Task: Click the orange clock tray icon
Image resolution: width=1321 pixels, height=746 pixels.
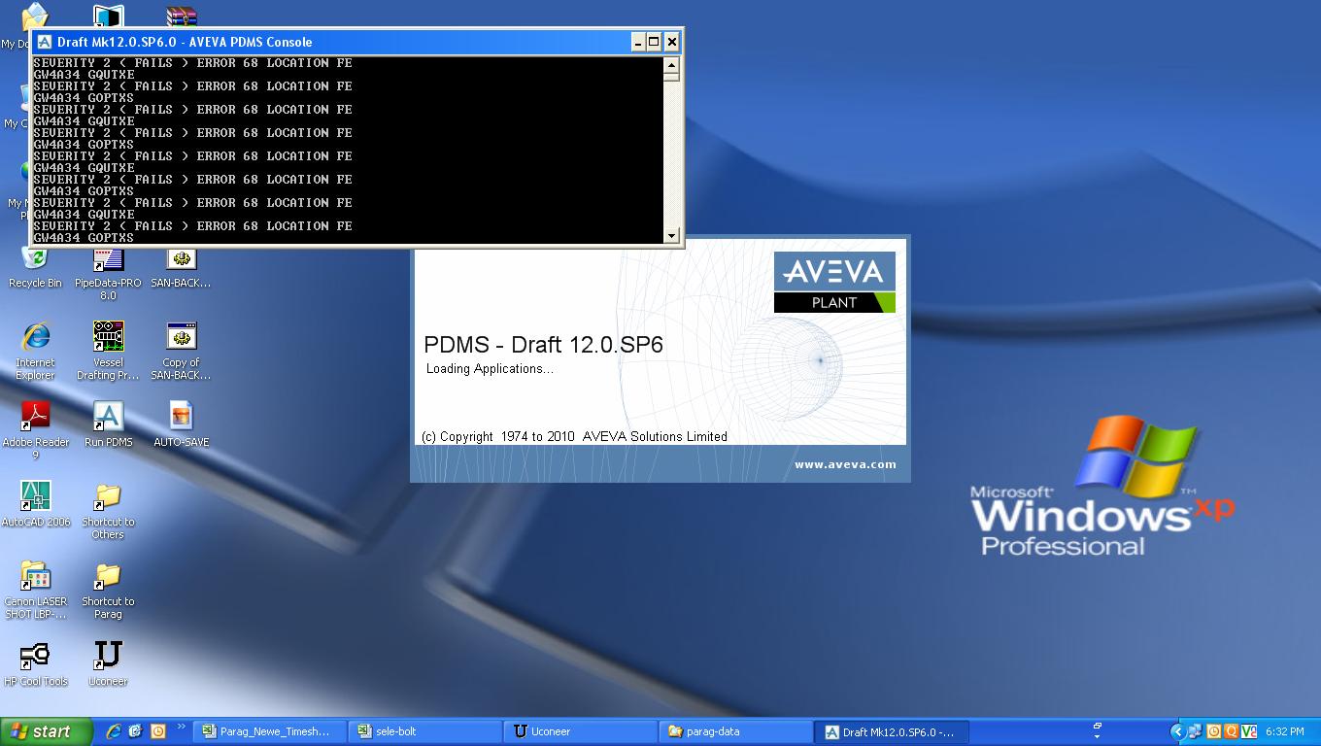Action: pos(1214,731)
